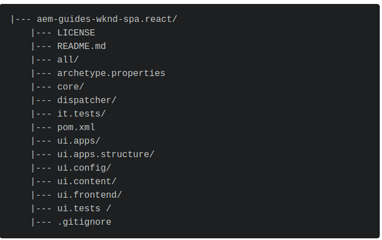
Task: Select the core/ folder line
Action: point(70,87)
